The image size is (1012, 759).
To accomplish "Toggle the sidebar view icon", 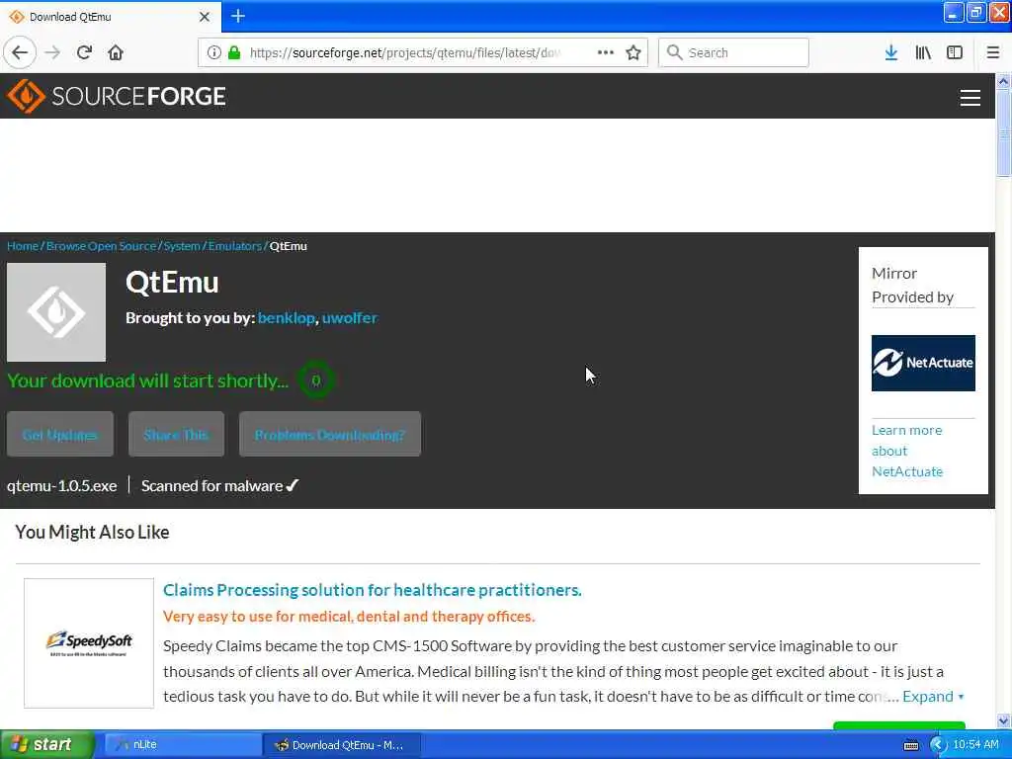I will pos(955,52).
